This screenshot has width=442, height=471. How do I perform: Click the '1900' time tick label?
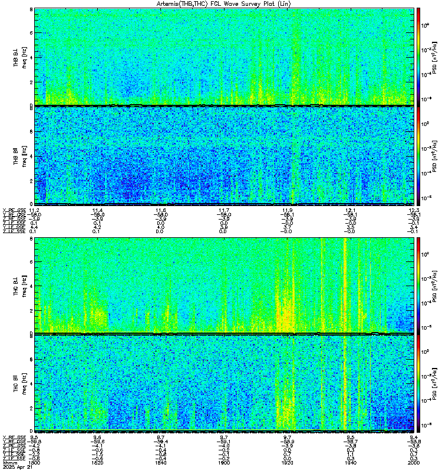pyautogui.click(x=224, y=463)
